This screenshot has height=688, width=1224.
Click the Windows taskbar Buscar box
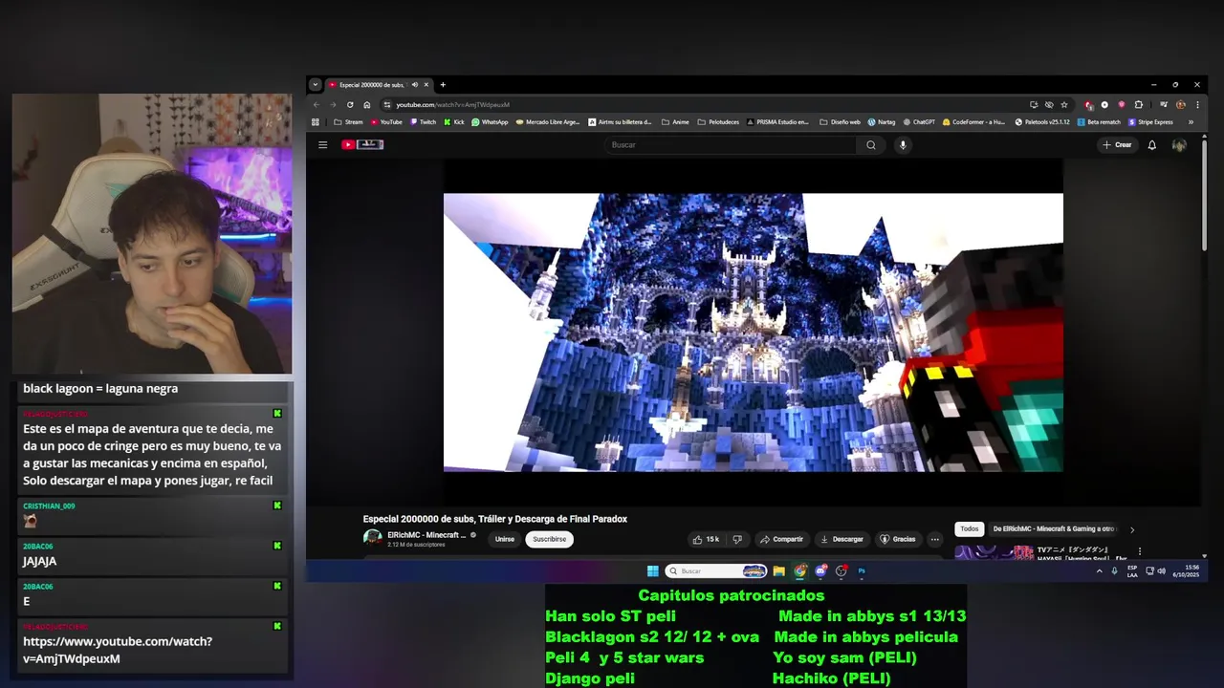(x=716, y=571)
